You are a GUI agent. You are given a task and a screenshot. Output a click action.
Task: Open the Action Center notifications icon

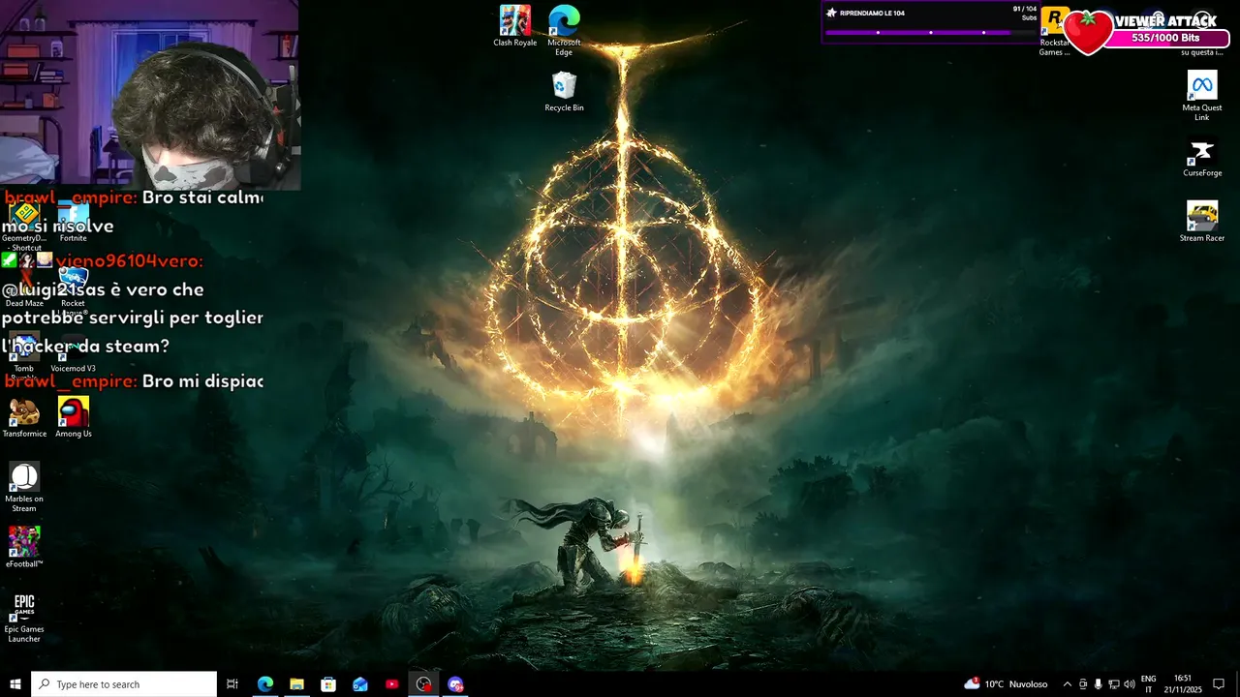pyautogui.click(x=1219, y=684)
